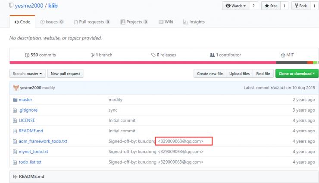The height and width of the screenshot is (183, 319).
Task: Open the Clone or download dropdown
Action: 297,74
